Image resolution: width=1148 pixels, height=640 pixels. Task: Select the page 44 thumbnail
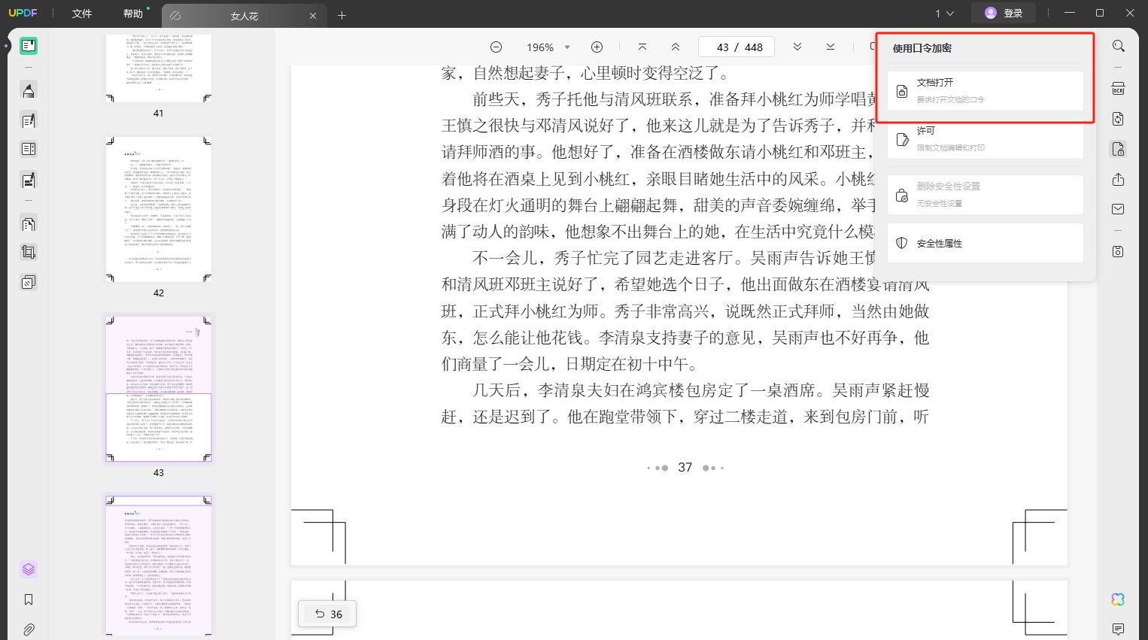(x=159, y=566)
